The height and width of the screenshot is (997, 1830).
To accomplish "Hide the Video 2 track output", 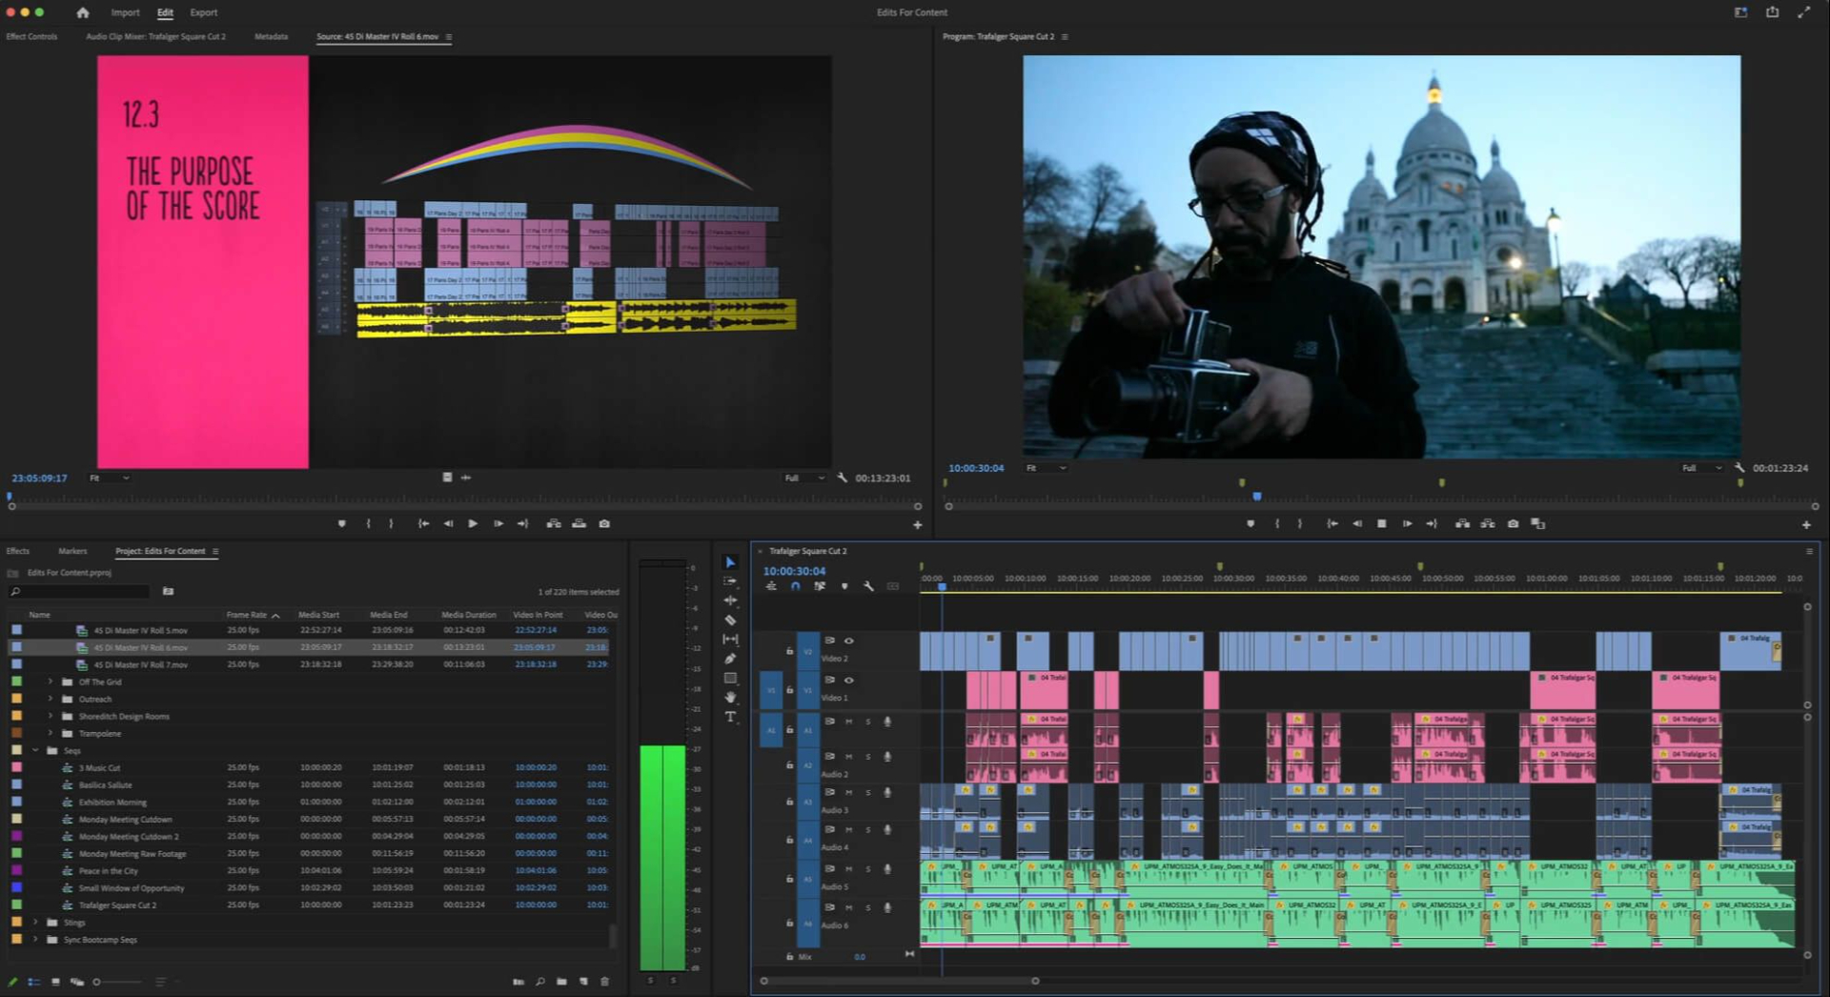I will (x=848, y=641).
